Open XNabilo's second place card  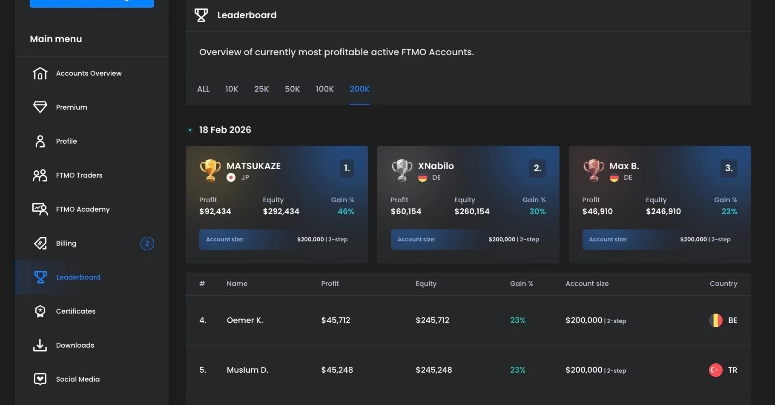click(468, 205)
